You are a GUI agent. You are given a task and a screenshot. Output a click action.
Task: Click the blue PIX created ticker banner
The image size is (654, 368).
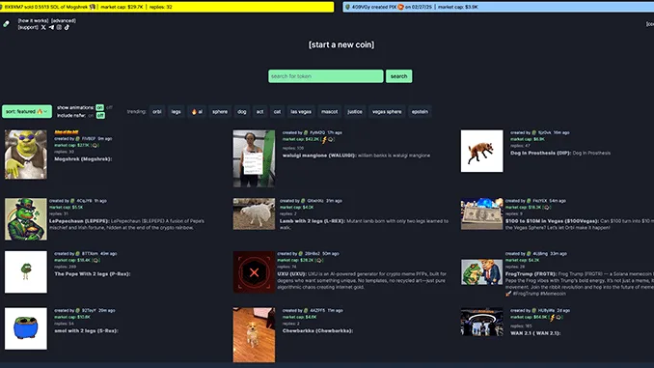pos(499,7)
